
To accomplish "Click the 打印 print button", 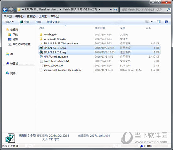I will click(x=38, y=22).
